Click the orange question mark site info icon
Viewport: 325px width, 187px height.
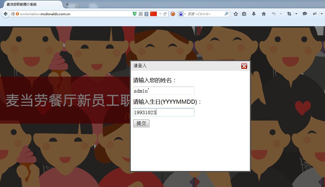17,14
